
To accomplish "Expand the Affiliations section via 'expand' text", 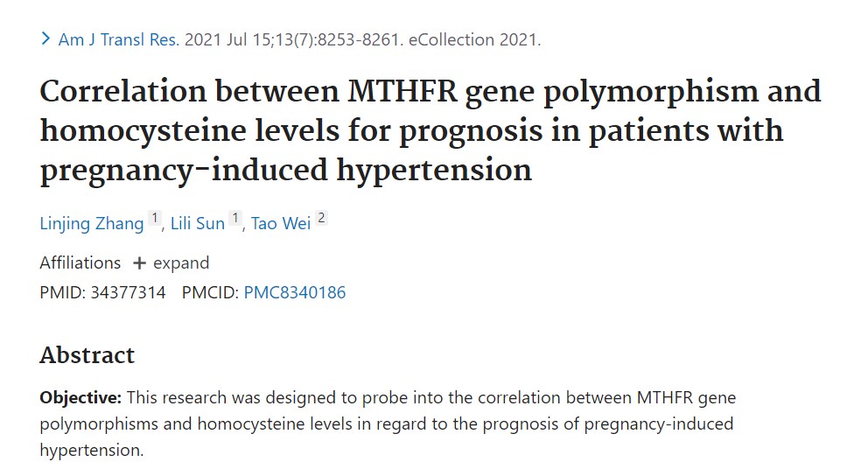I will coord(181,262).
